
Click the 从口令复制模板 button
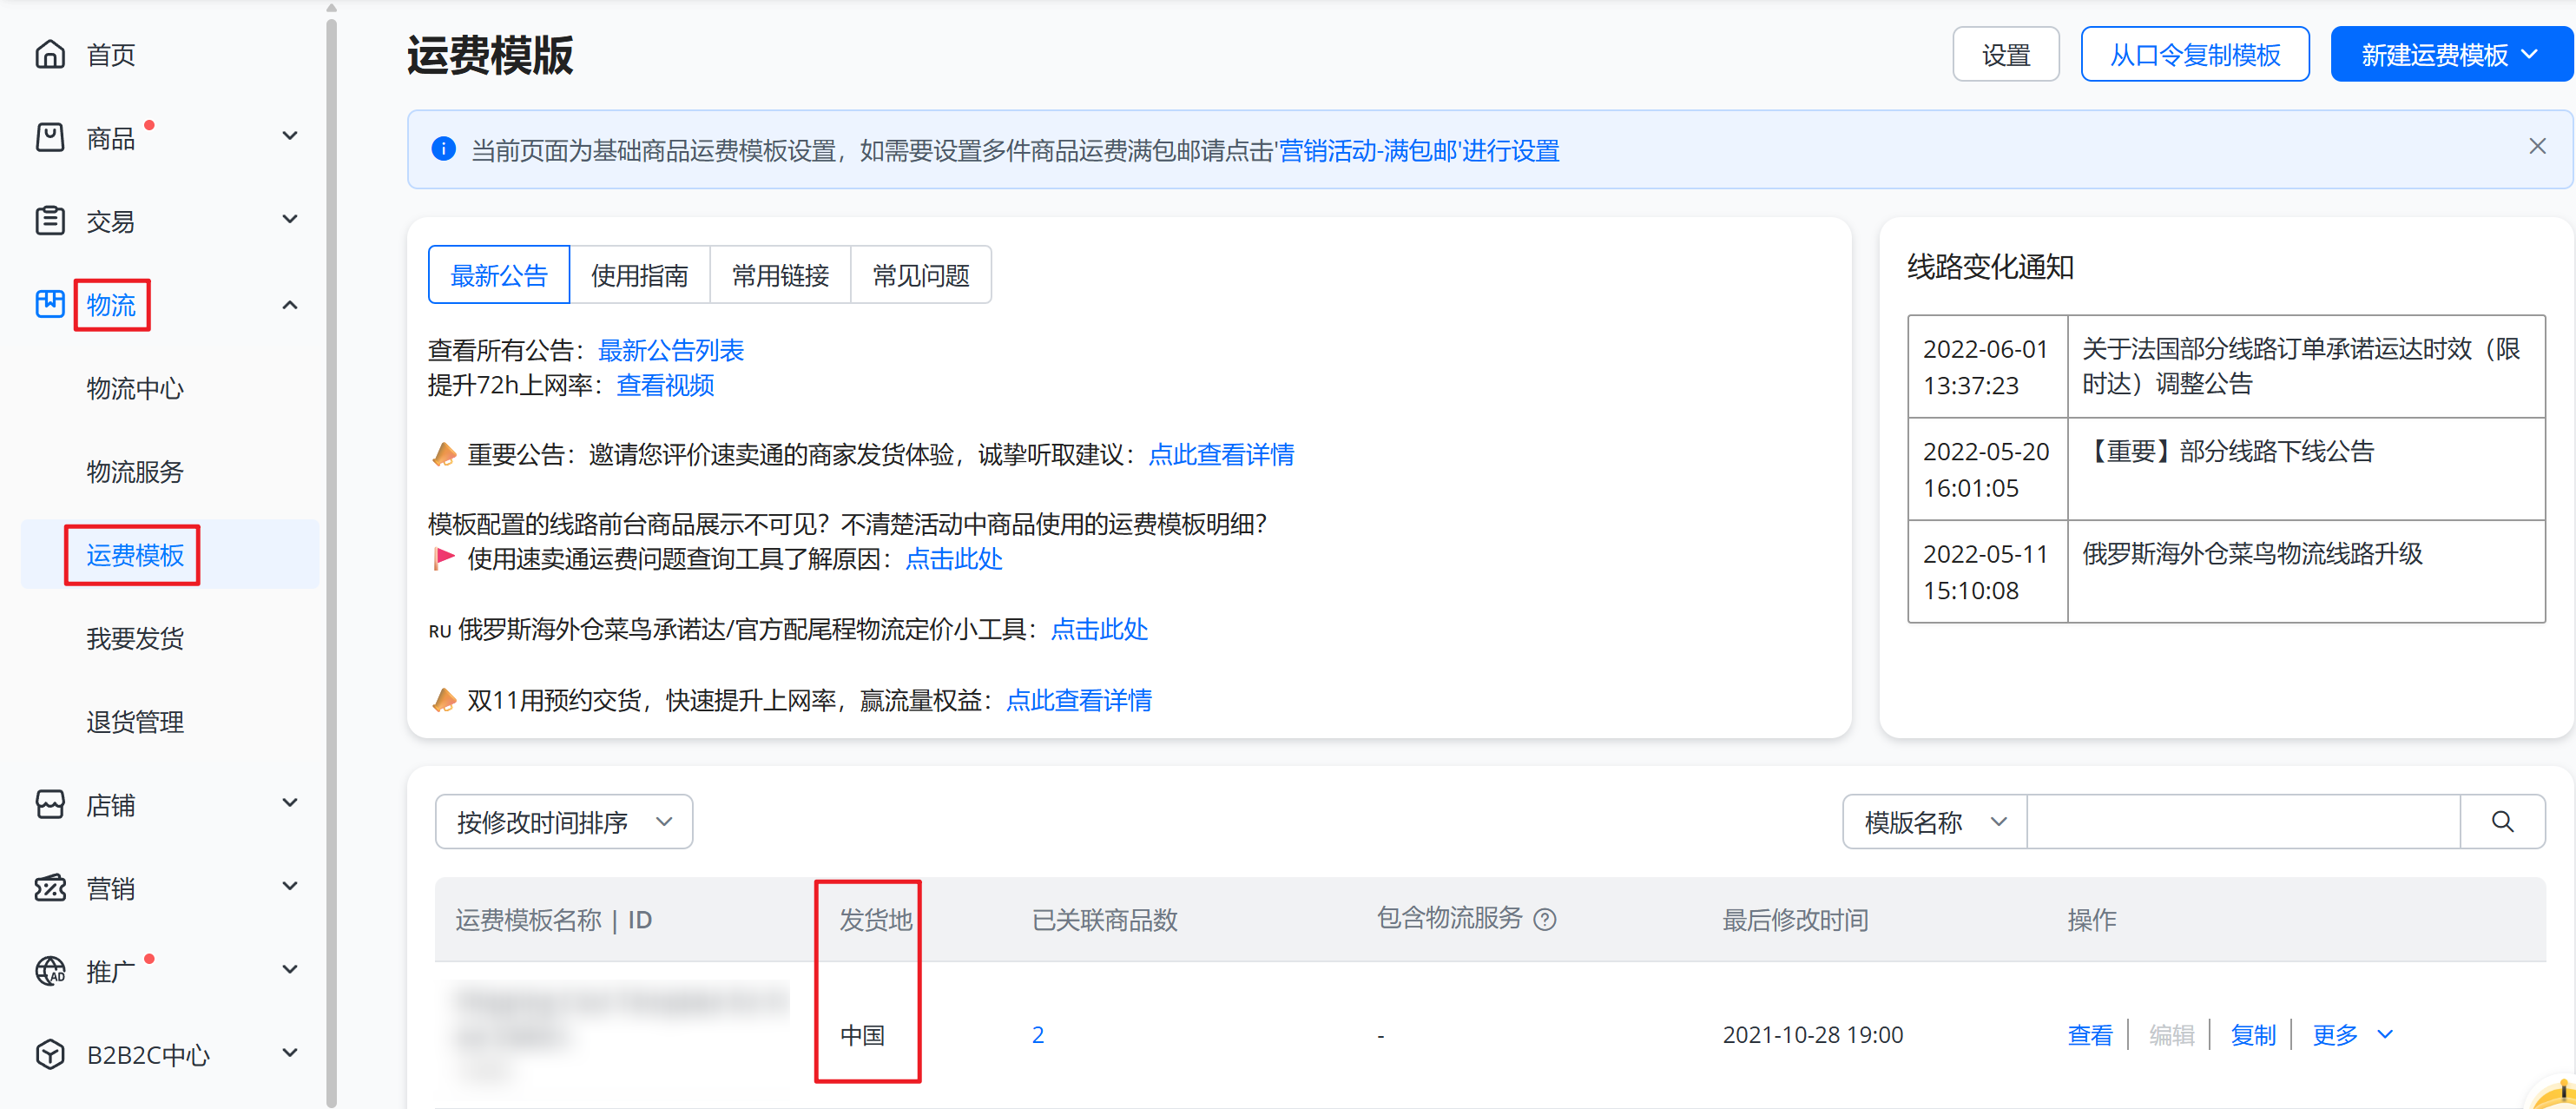(2194, 55)
